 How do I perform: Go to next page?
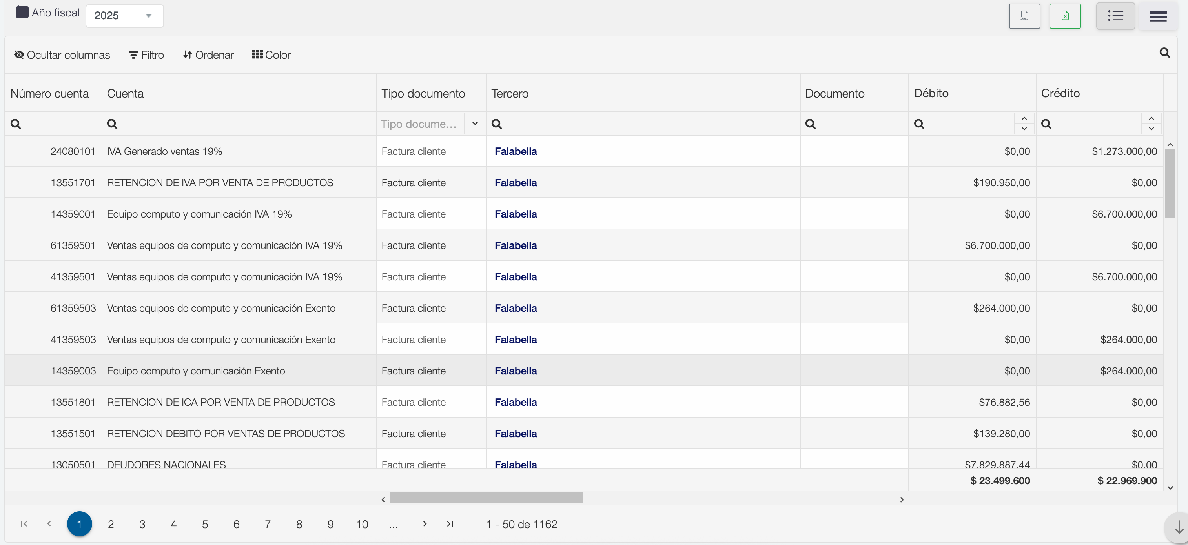(x=425, y=524)
